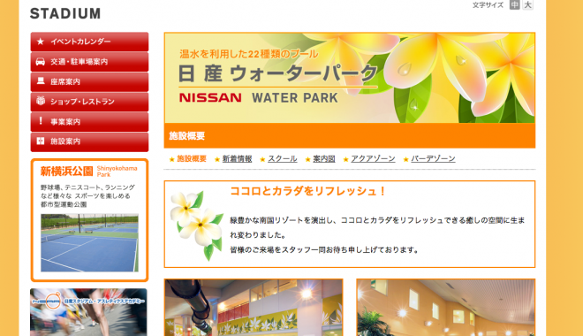The height and width of the screenshot is (336, 583).
Task: Open the water slide pool photo
Action: (x=254, y=308)
